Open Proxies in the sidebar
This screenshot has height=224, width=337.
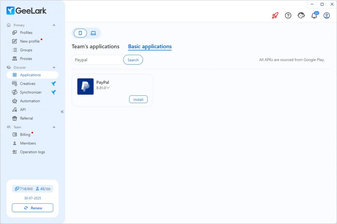pyautogui.click(x=33, y=59)
